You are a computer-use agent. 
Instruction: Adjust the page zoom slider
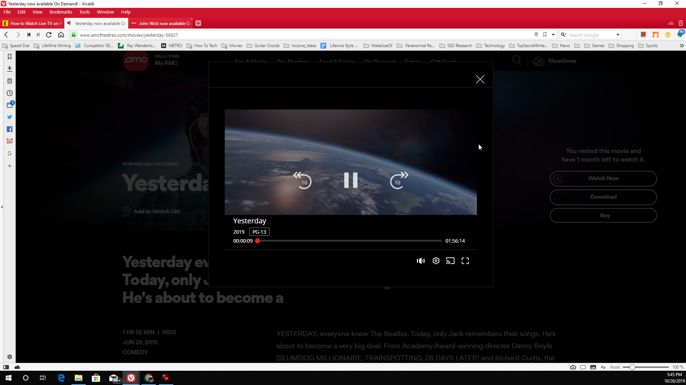tap(632, 367)
